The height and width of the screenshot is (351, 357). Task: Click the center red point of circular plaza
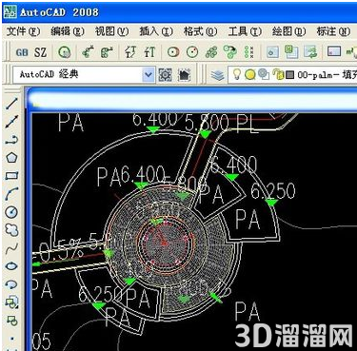click(x=164, y=244)
